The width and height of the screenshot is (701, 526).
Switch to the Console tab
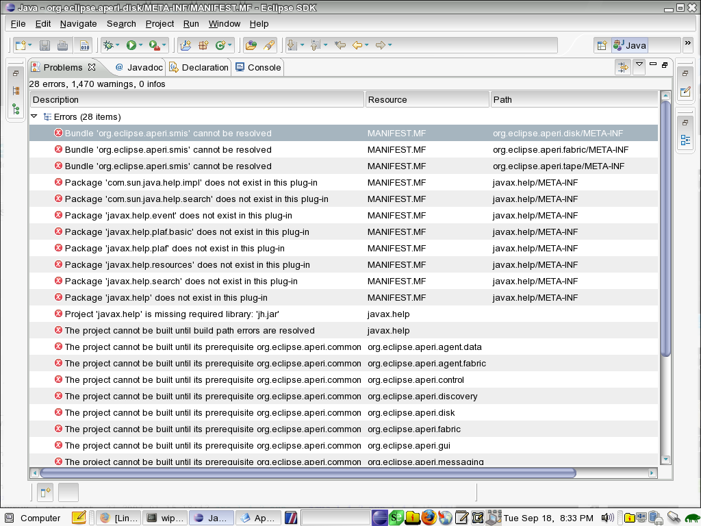pyautogui.click(x=258, y=68)
